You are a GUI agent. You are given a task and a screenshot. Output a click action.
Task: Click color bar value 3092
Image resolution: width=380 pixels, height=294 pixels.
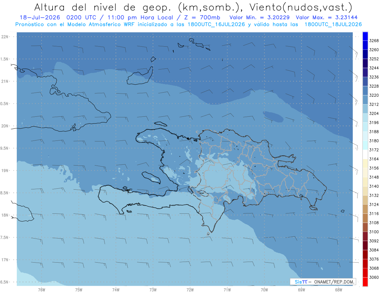tap(374, 241)
